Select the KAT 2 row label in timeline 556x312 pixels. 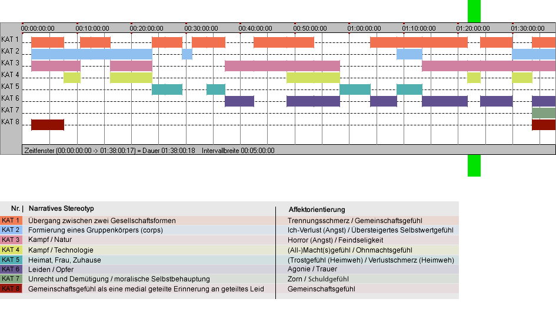click(10, 51)
